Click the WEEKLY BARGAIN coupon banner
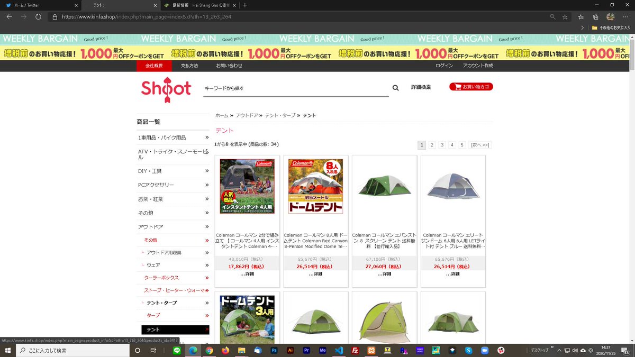Image resolution: width=635 pixels, height=357 pixels. tap(314, 47)
